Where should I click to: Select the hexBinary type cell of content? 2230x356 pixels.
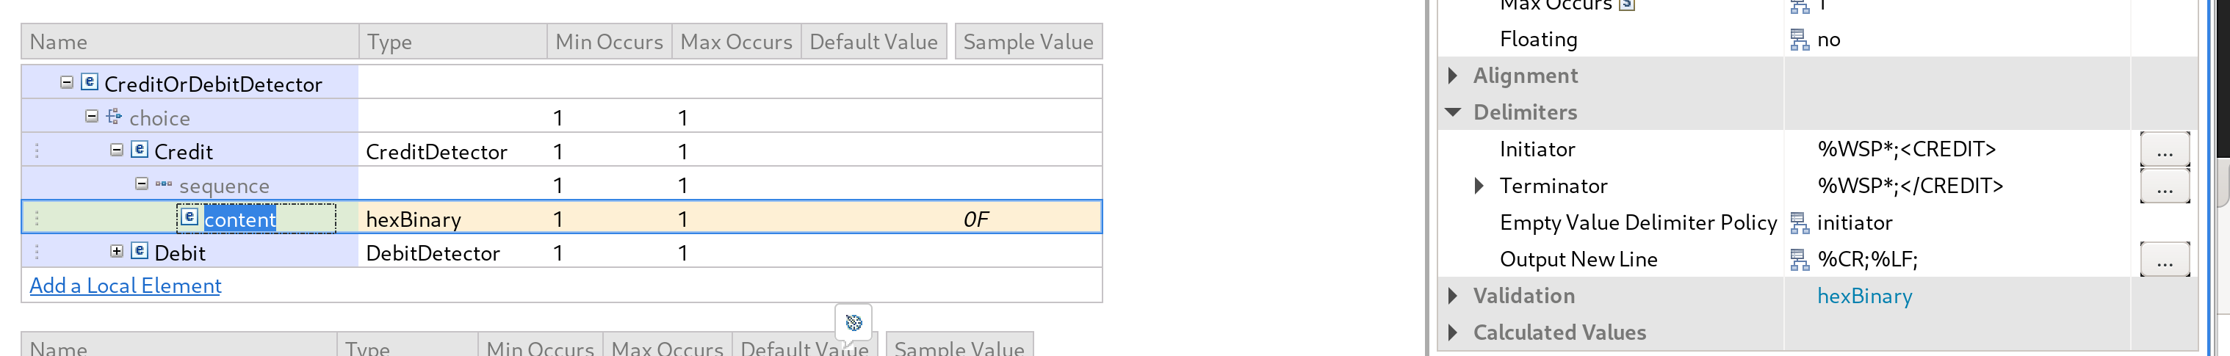tap(414, 219)
